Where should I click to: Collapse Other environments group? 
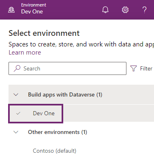(16, 132)
